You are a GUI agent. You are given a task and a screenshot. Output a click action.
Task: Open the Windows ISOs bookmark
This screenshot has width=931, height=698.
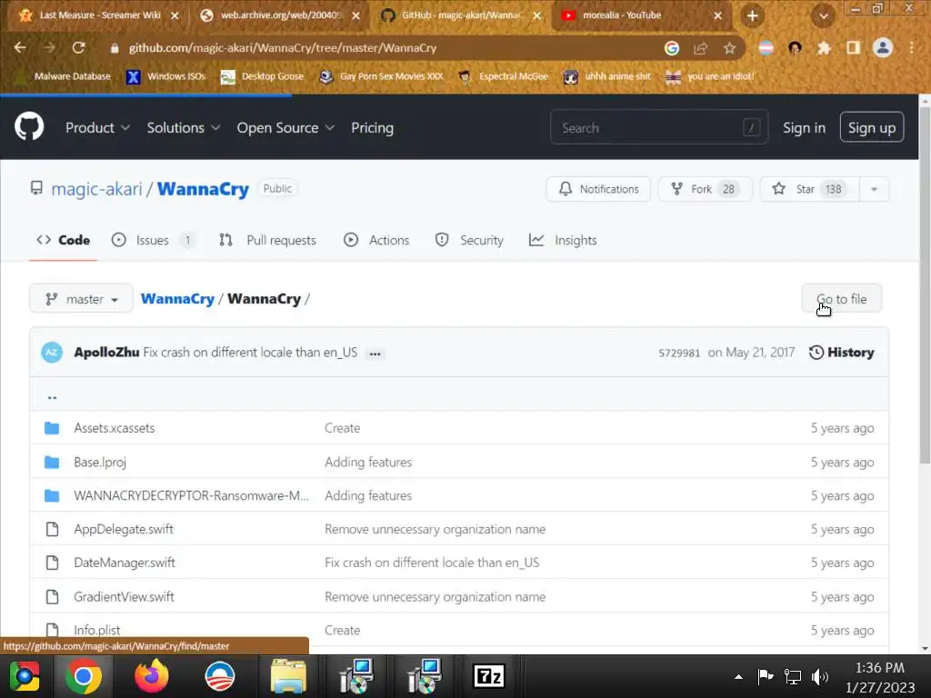165,76
